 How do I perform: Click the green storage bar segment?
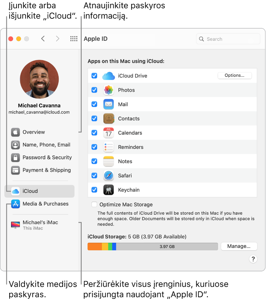pyautogui.click(x=110, y=247)
